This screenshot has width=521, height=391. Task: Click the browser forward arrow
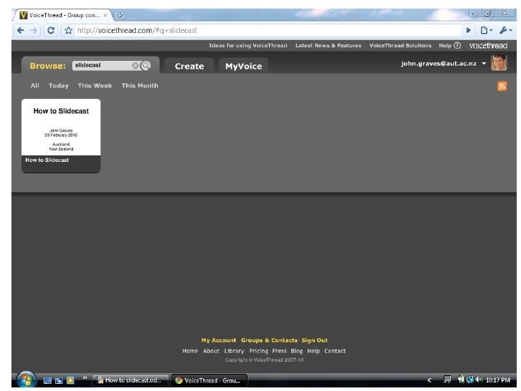pyautogui.click(x=34, y=31)
